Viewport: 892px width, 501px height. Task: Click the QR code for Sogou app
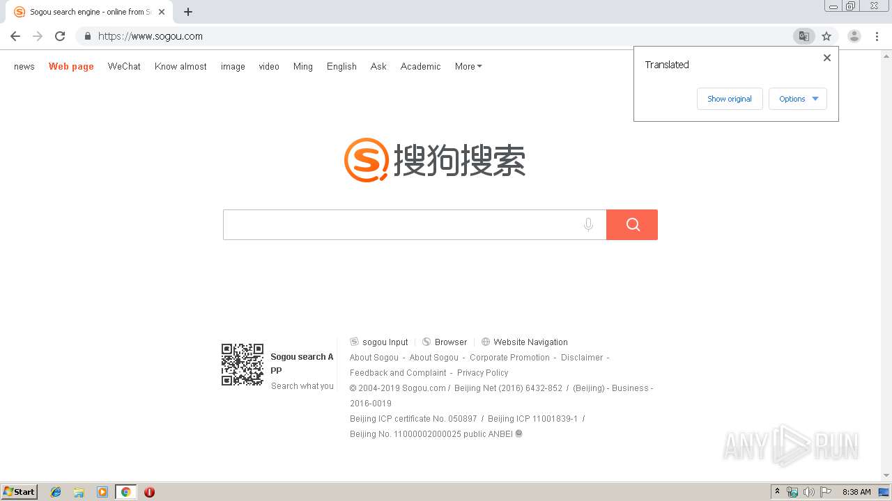click(243, 365)
